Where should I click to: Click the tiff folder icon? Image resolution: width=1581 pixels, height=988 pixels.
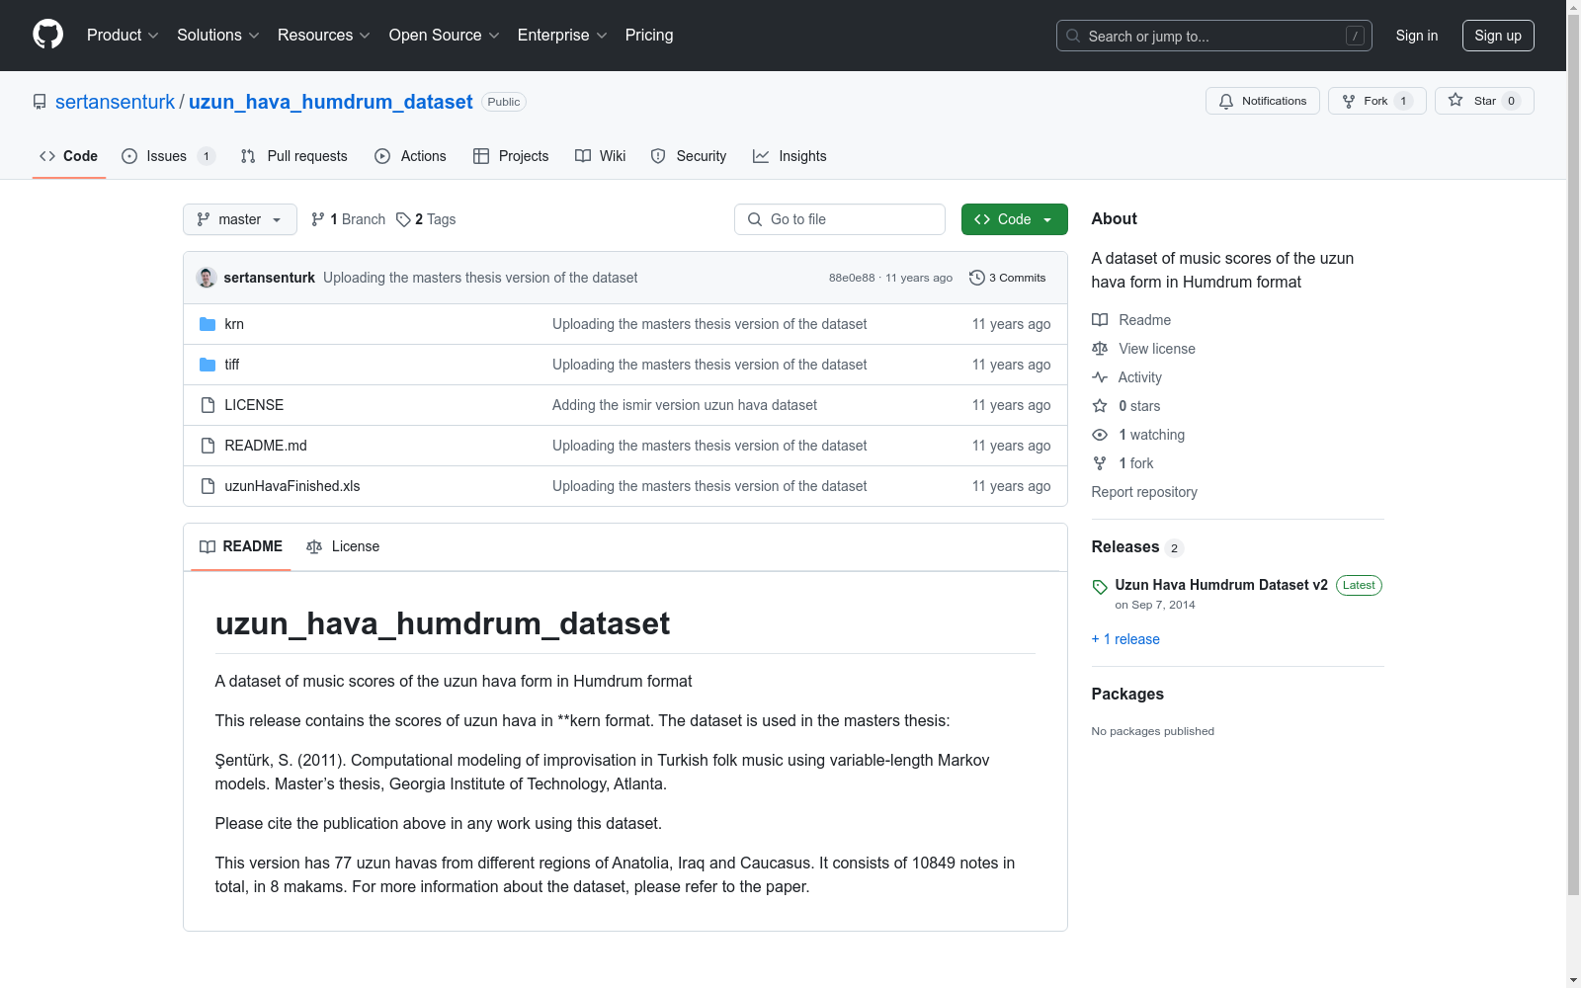pyautogui.click(x=208, y=365)
